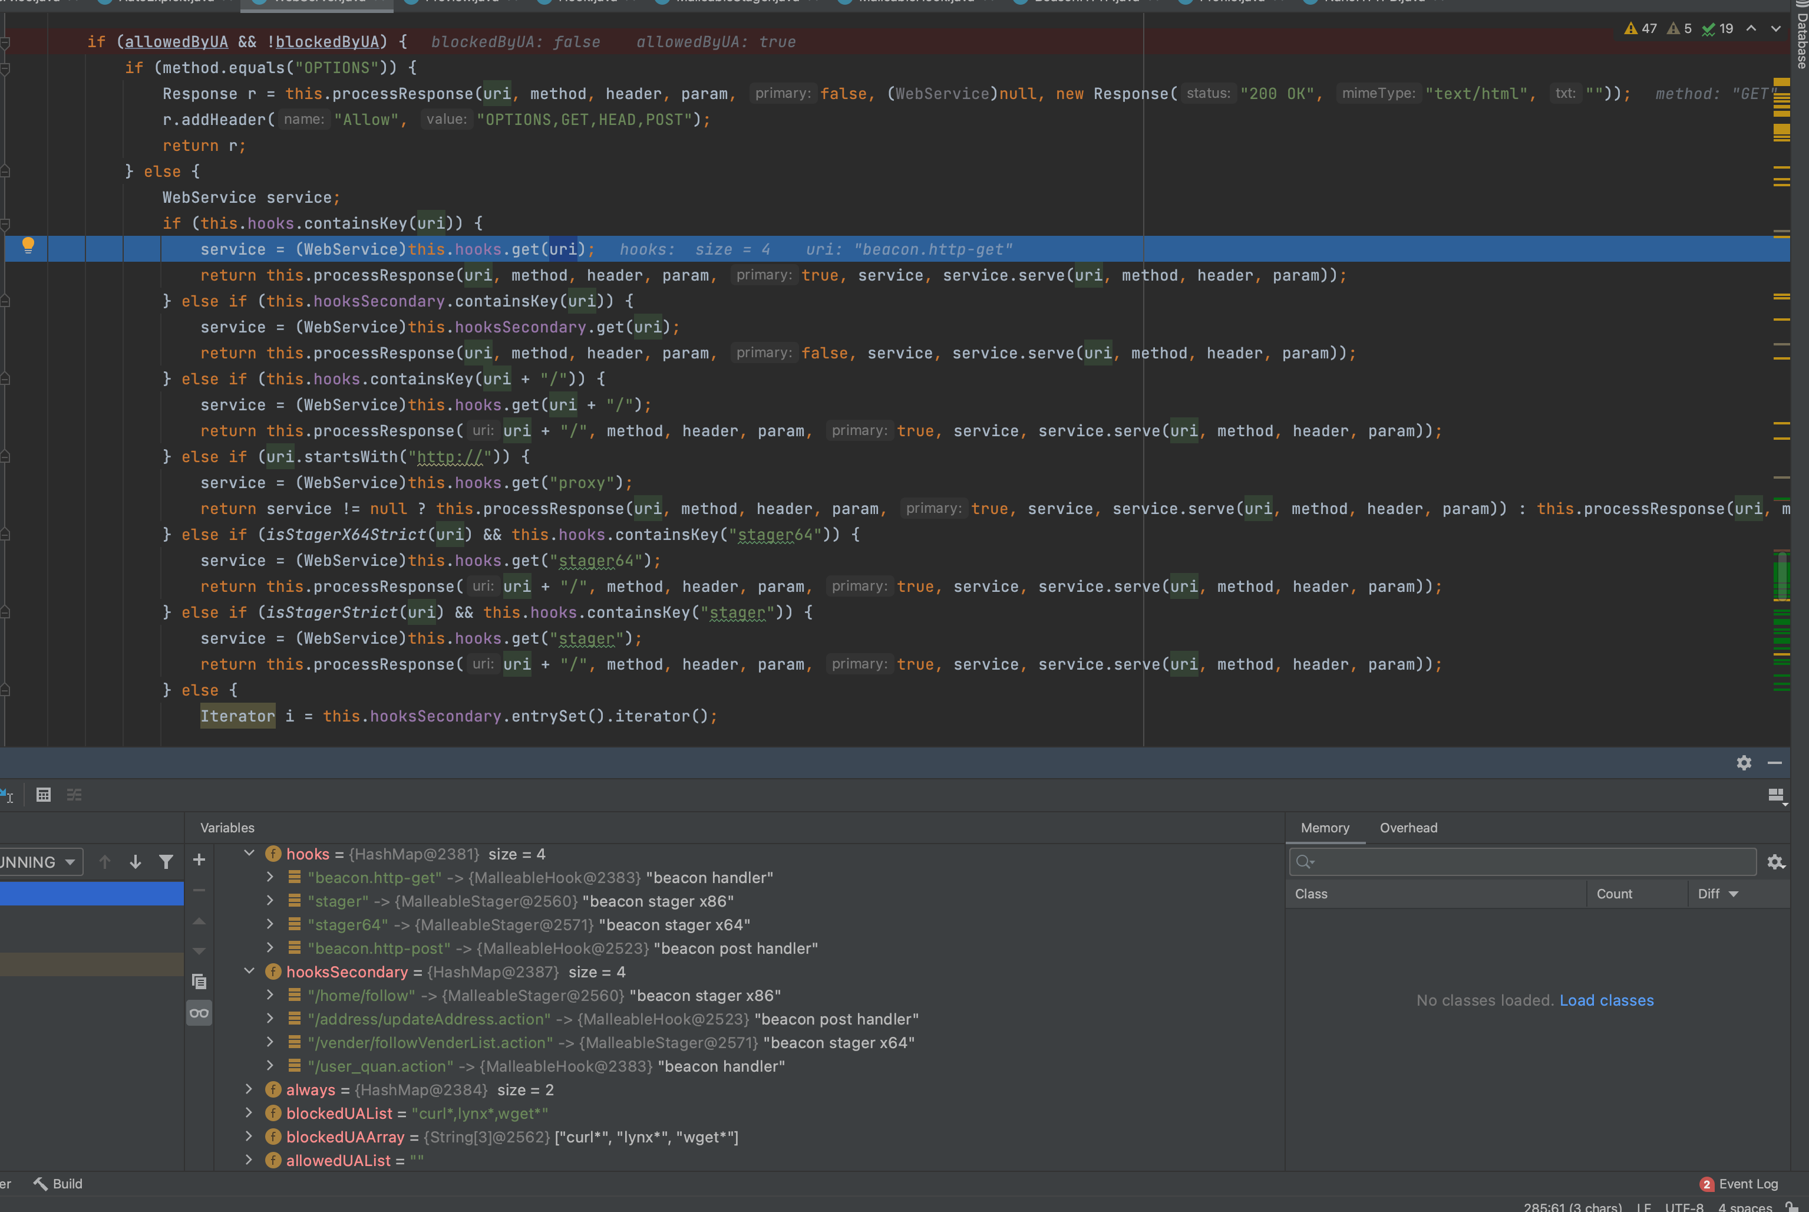
Task: Collapse the hooks variable node
Action: (249, 854)
